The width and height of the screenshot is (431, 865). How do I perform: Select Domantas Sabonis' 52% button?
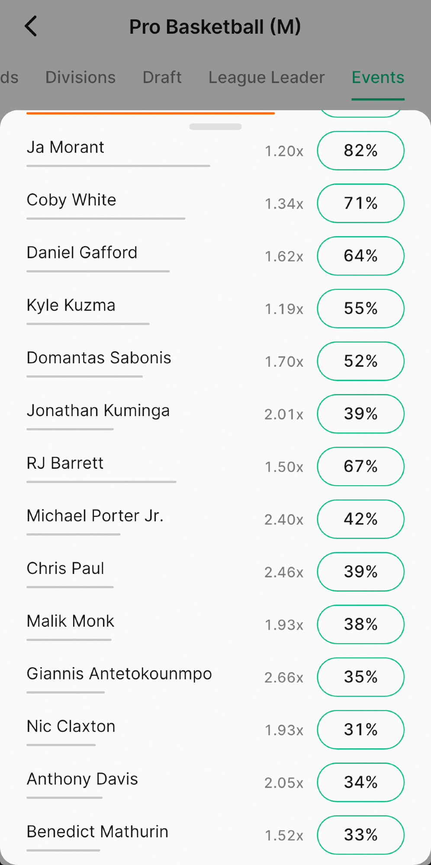(x=360, y=361)
